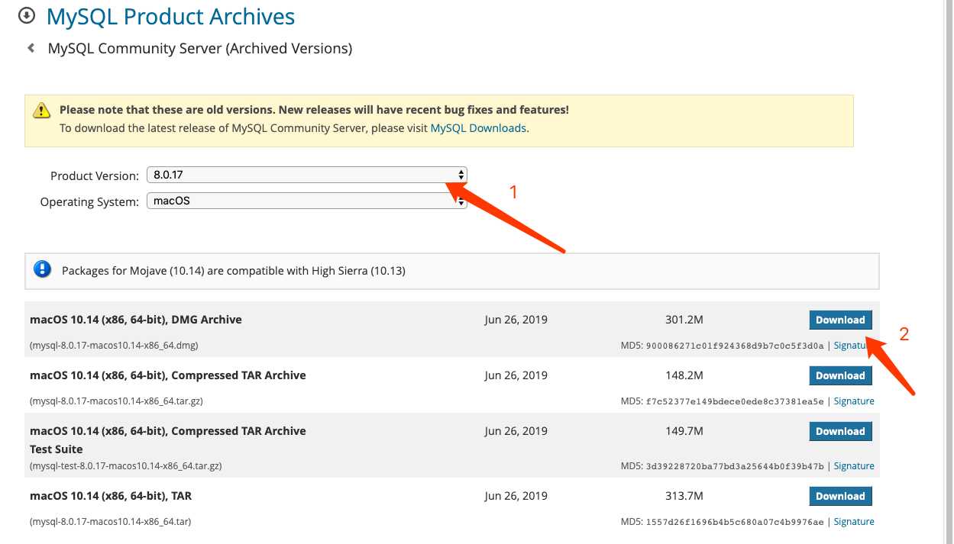Click the Product Version label
Screen dimensions: 954x544
click(95, 175)
